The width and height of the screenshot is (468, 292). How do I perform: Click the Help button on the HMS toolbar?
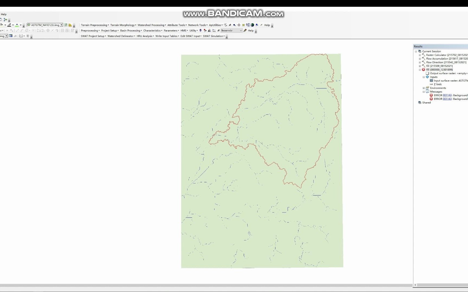coord(250,31)
